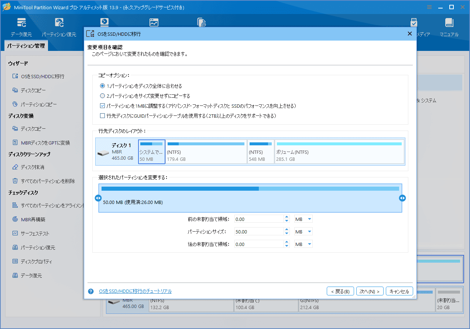This screenshot has width=470, height=329.
Task: Open the hamburger menu in the title bar
Action: click(x=429, y=7)
